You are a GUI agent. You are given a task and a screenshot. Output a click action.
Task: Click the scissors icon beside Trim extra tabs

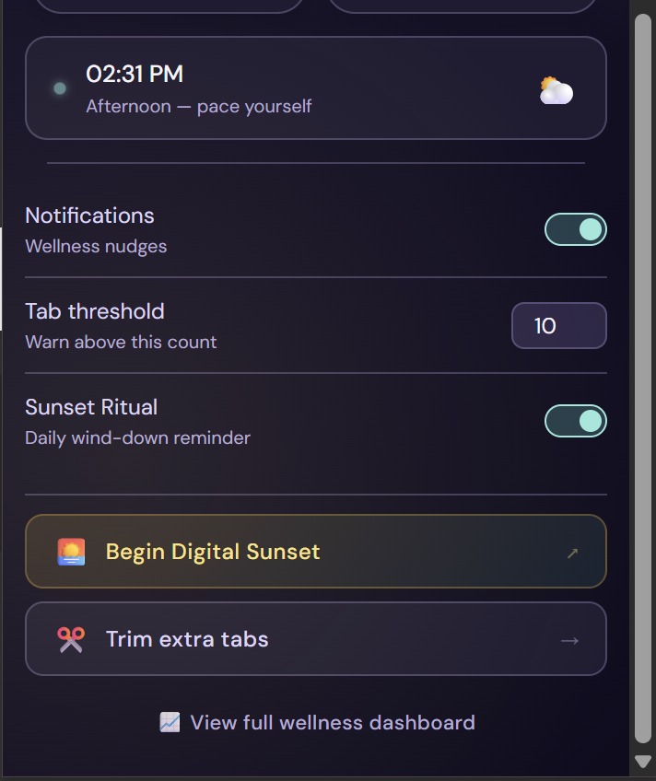pyautogui.click(x=71, y=639)
